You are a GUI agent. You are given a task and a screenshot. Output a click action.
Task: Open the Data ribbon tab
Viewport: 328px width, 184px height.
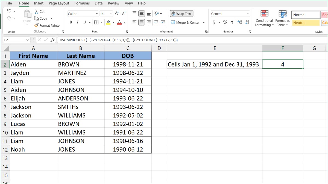(99, 3)
